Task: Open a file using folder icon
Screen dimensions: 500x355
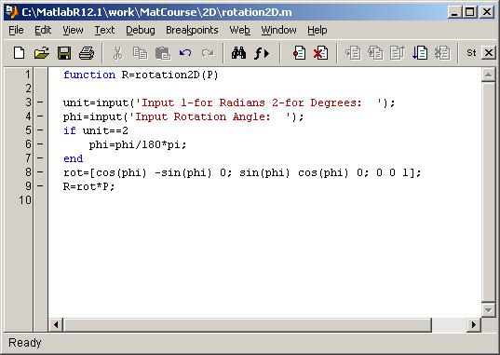Action: [x=42, y=53]
